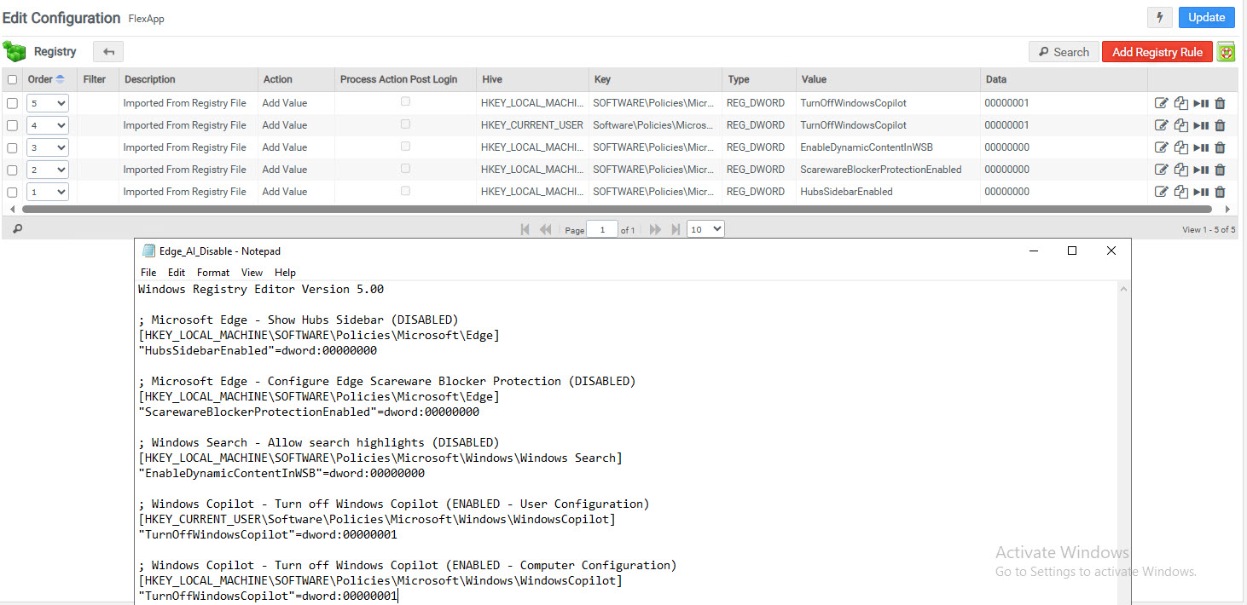Screen dimensions: 1247x605
Task: Check the row checkbox for the order 3 rule
Action: pos(12,147)
